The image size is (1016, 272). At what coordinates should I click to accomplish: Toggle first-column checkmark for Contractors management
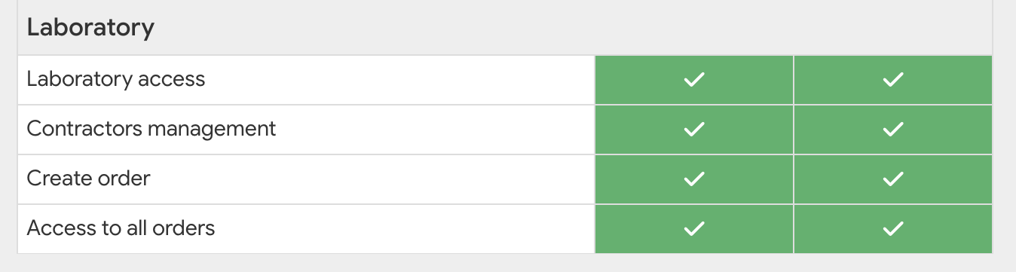point(693,130)
